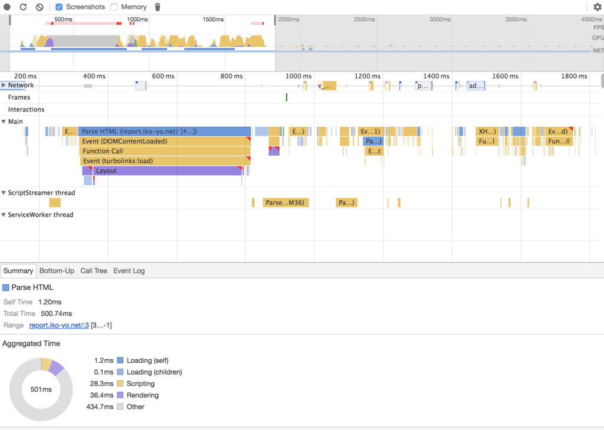Select the E...t bar in Main
This screenshot has height=430, width=604.
point(374,151)
